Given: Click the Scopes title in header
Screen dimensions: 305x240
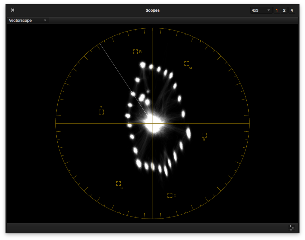Looking at the screenshot, I should 152,10.
